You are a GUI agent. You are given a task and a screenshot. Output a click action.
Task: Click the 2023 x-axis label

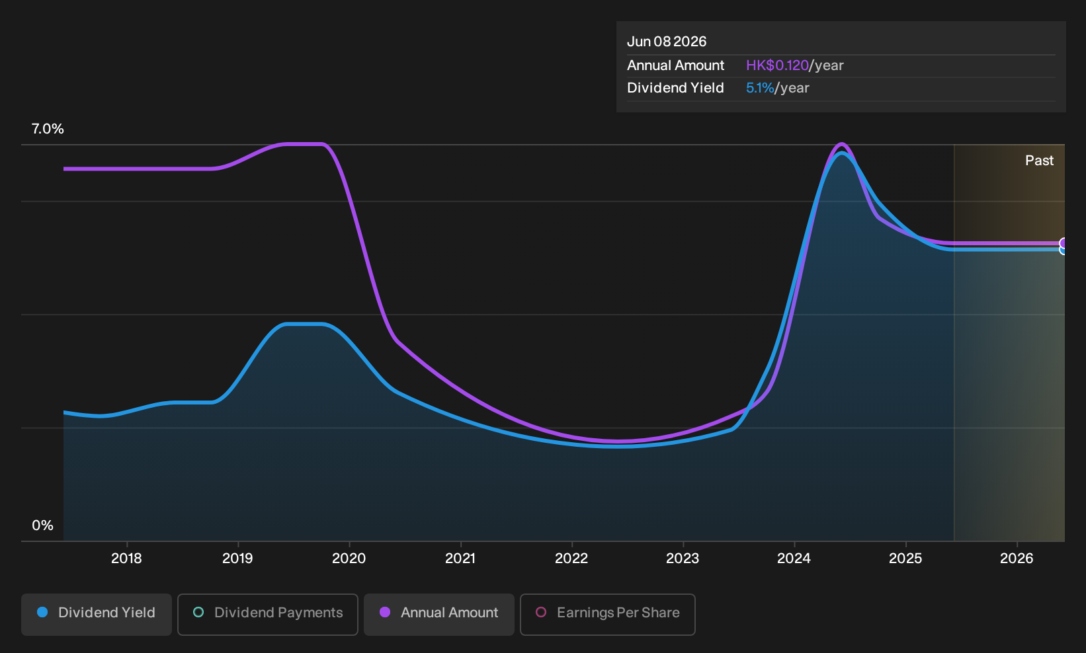pyautogui.click(x=683, y=558)
